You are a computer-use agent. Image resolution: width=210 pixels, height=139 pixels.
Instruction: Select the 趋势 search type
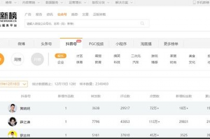[x=74, y=14]
